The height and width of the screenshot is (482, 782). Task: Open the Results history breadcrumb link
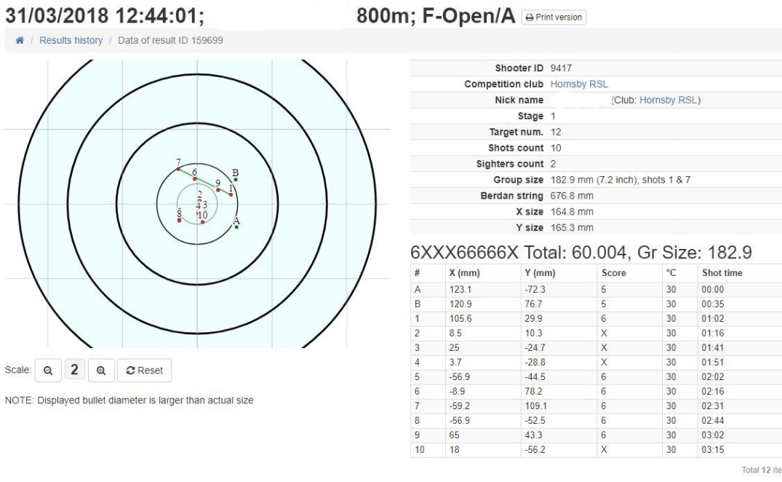(71, 40)
